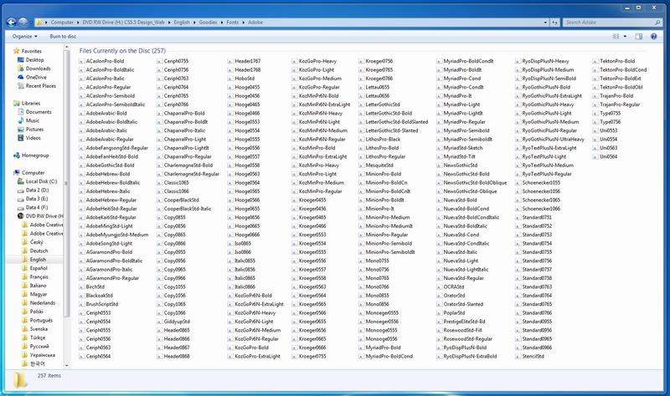Open the Italiano folder in tree
Screen dimensions: 670x396
coord(34,285)
